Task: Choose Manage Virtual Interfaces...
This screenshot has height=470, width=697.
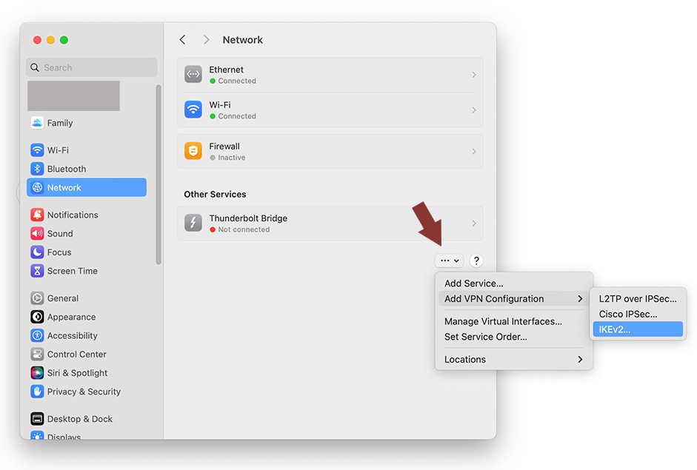Action: 514,321
